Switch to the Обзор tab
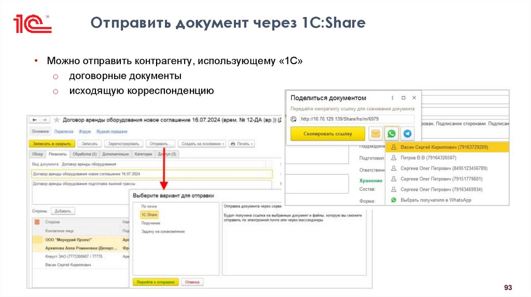This screenshot has height=297, width=531. click(37, 154)
